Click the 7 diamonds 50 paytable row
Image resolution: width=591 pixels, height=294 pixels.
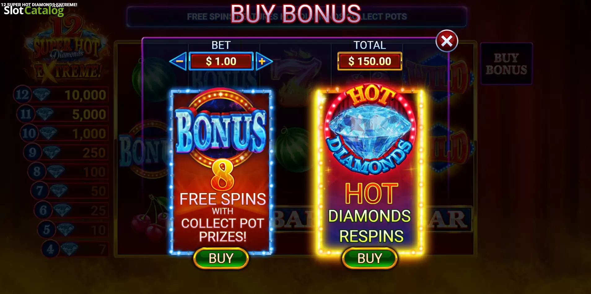(69, 191)
